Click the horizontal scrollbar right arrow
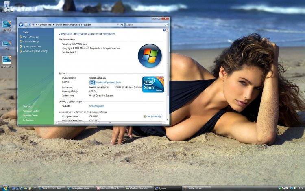Viewport: 305px width, 191px height. [164, 123]
